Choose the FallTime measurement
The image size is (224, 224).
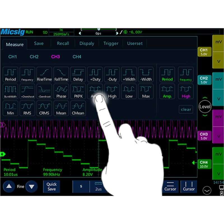pyautogui.click(x=61, y=74)
